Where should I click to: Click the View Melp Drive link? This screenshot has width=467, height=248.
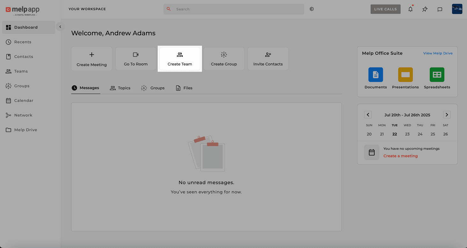[438, 53]
